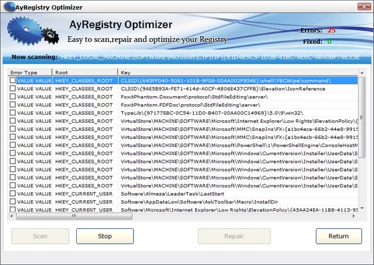Viewport: 374px width, 265px height.
Task: Click the vertical scrollbar thumb
Action: (362, 117)
